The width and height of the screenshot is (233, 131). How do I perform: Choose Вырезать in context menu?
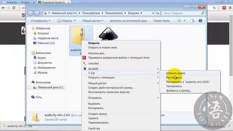point(94,104)
